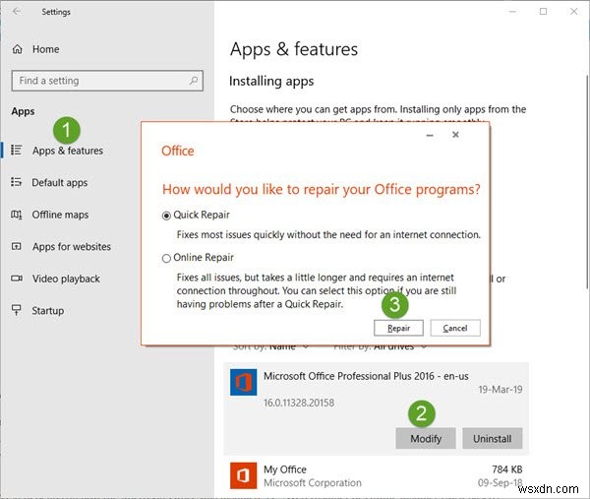Click the Repair button

[x=398, y=328]
